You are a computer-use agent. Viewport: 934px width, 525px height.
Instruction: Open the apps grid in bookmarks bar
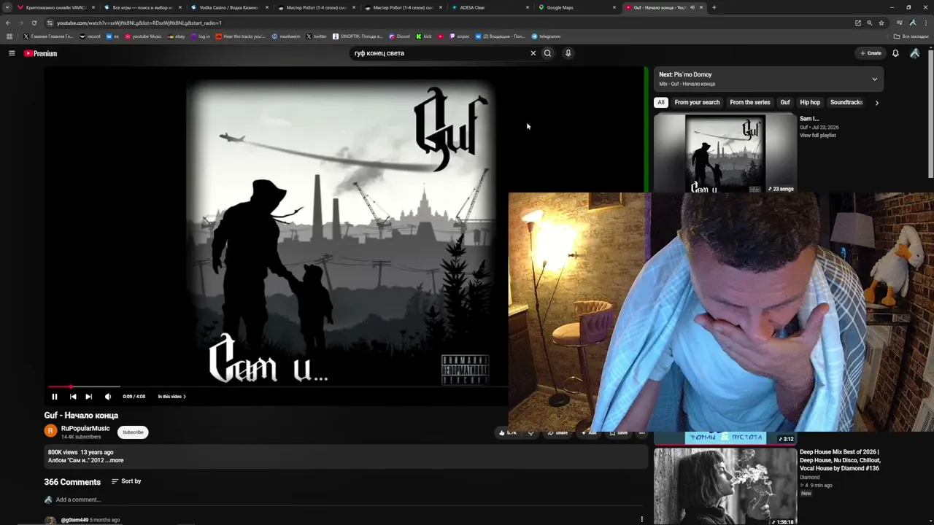pos(9,36)
